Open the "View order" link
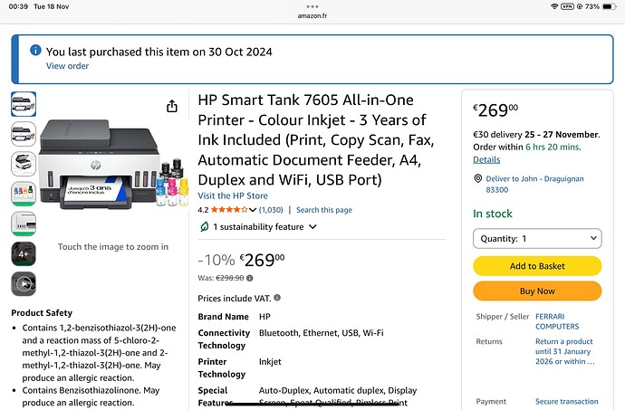625x410 pixels. (x=68, y=66)
